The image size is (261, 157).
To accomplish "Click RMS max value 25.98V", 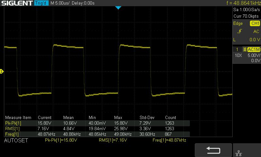I will coord(121,129).
